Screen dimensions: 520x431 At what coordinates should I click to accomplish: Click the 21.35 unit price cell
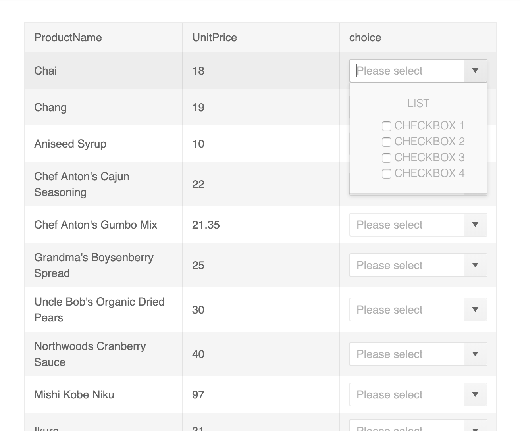click(206, 225)
